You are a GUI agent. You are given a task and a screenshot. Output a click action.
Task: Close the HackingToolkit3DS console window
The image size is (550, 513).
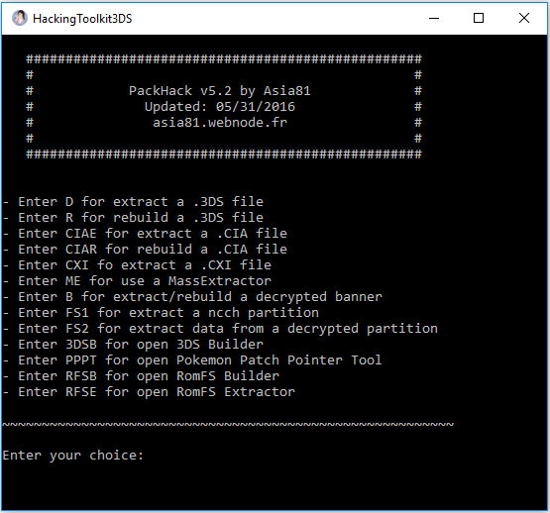pos(524,18)
